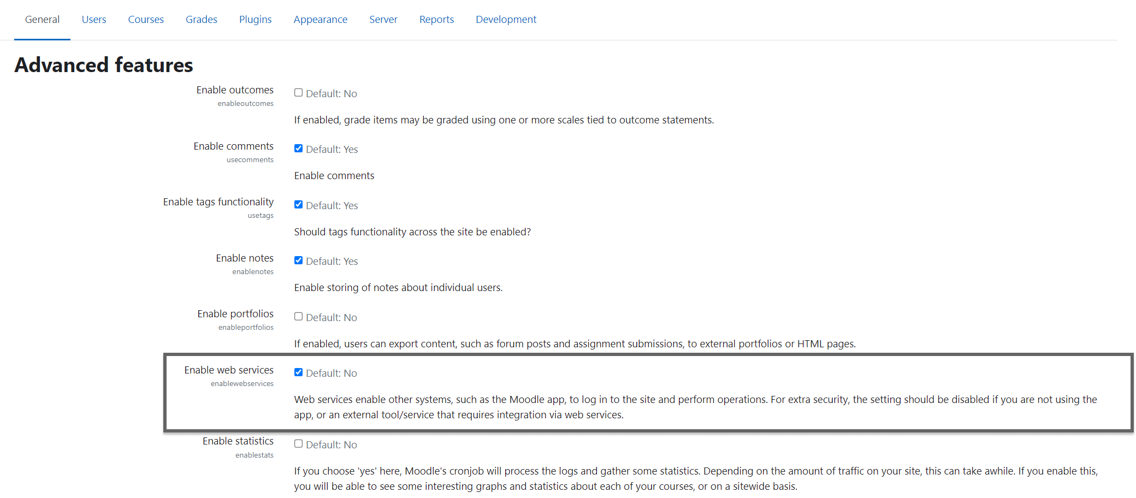Uncheck the Enable comments checkbox
Image resolution: width=1136 pixels, height=498 pixels.
[x=299, y=149]
